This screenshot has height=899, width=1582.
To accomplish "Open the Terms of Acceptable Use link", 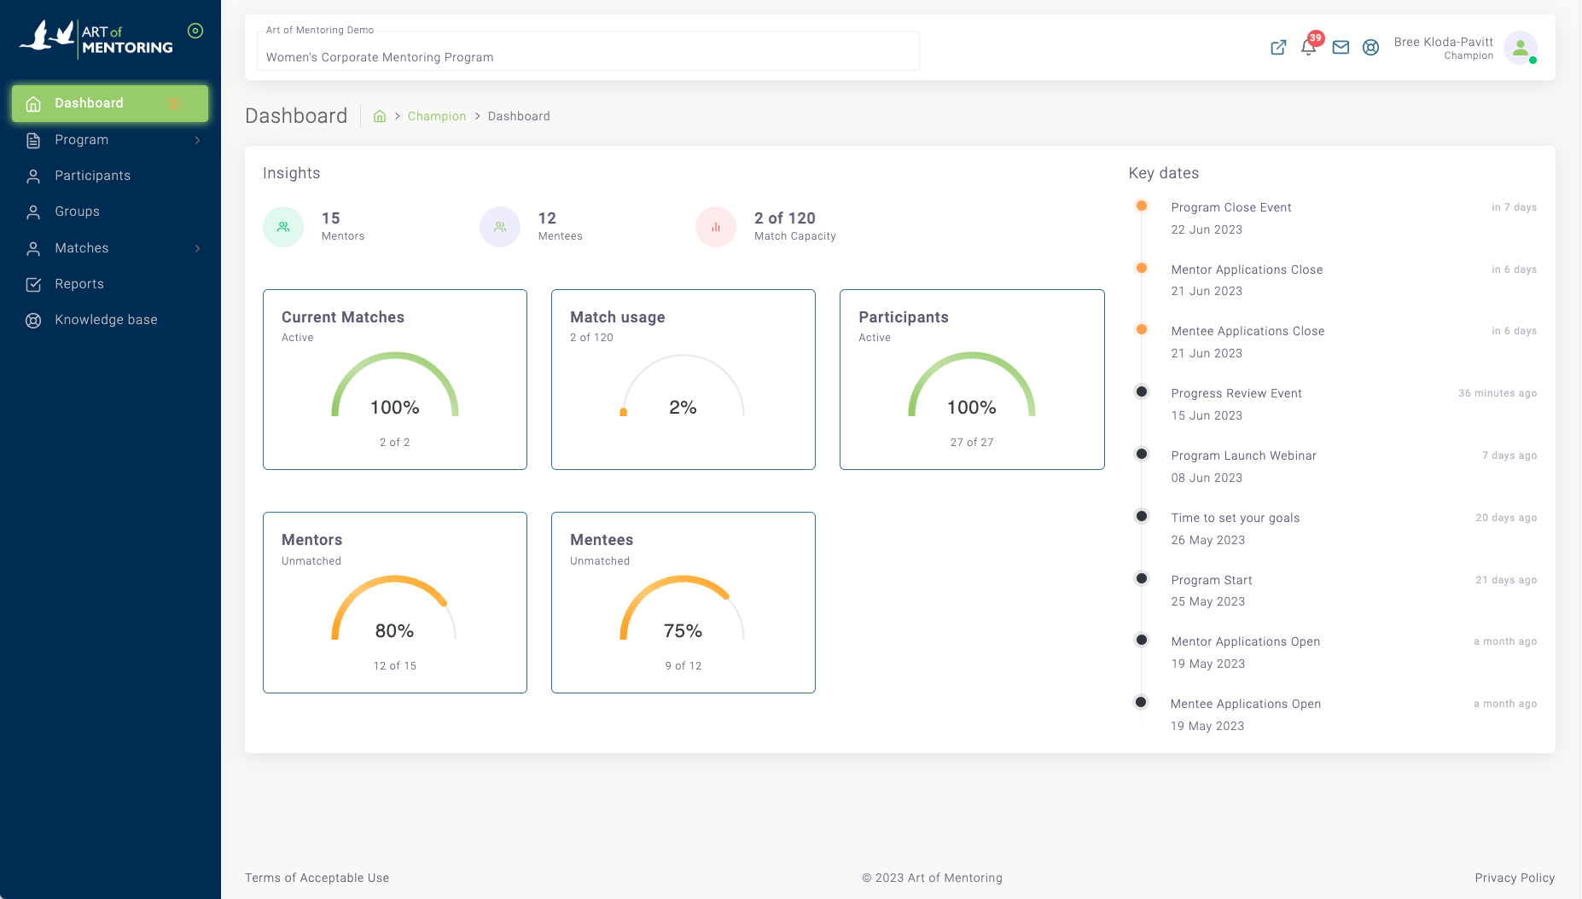I will pyautogui.click(x=317, y=878).
